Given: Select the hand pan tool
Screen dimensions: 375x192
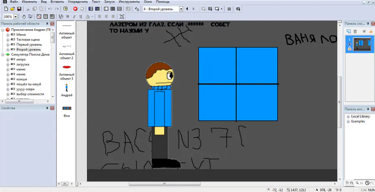Looking at the screenshot, I should click(x=24, y=17).
